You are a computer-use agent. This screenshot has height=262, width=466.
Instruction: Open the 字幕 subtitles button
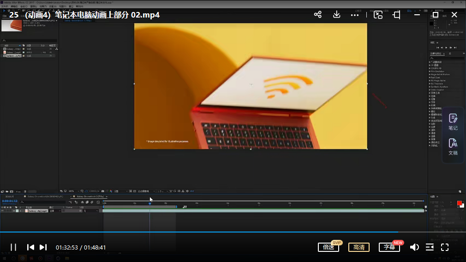tap(389, 247)
